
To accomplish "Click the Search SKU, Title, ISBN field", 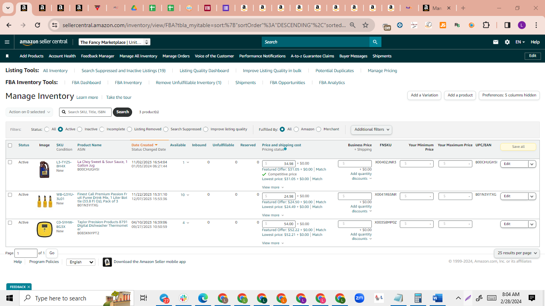I will 86,112.
